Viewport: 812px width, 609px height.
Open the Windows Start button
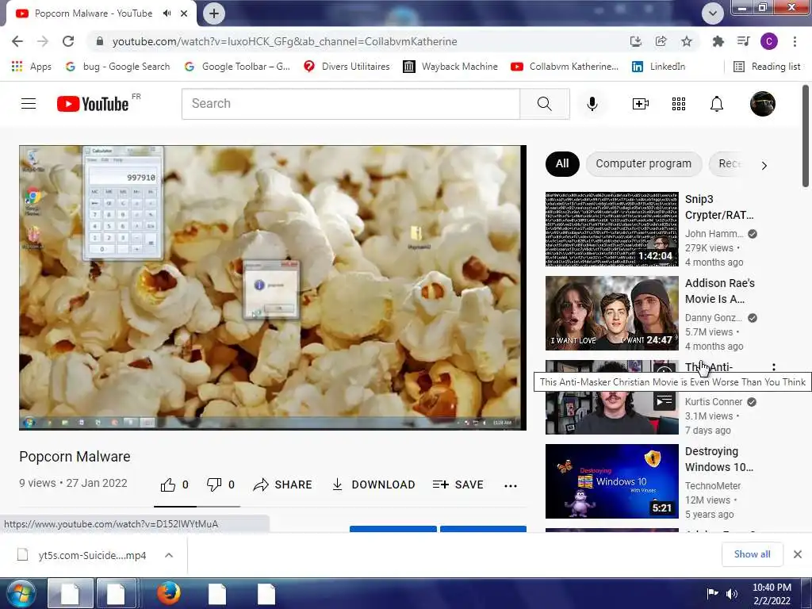coord(20,594)
